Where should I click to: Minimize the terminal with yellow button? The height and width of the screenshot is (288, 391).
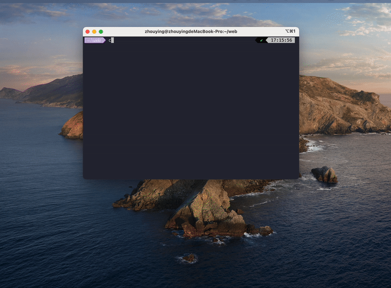[x=94, y=32]
